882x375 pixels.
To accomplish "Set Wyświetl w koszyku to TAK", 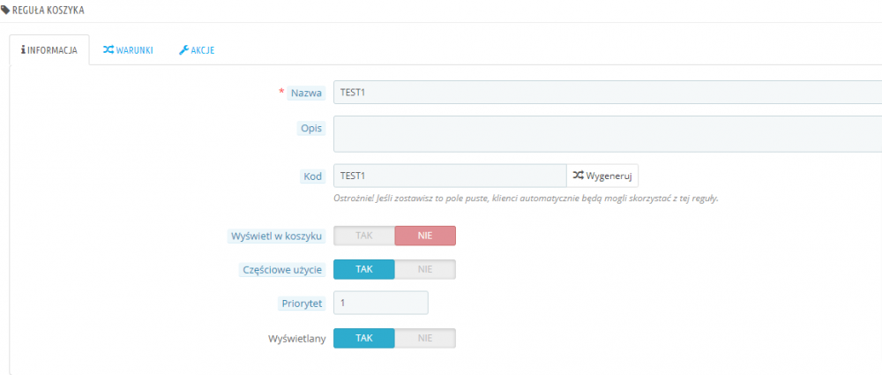I will [364, 236].
